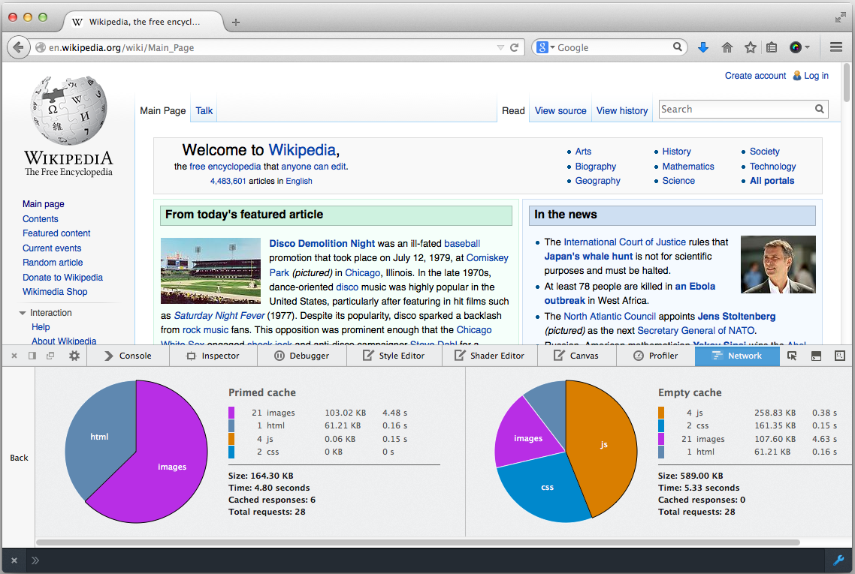Open the Profiler tab
This screenshot has width=855, height=574.
click(x=655, y=356)
